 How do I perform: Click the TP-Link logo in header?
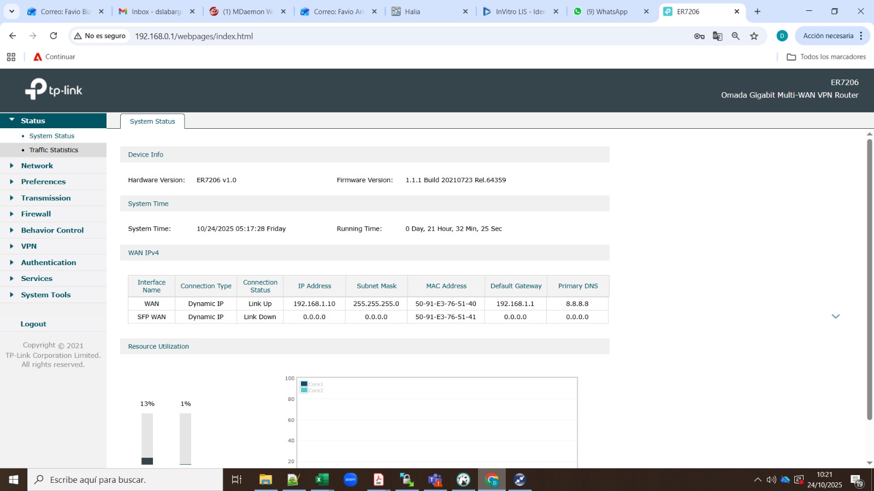(x=54, y=89)
